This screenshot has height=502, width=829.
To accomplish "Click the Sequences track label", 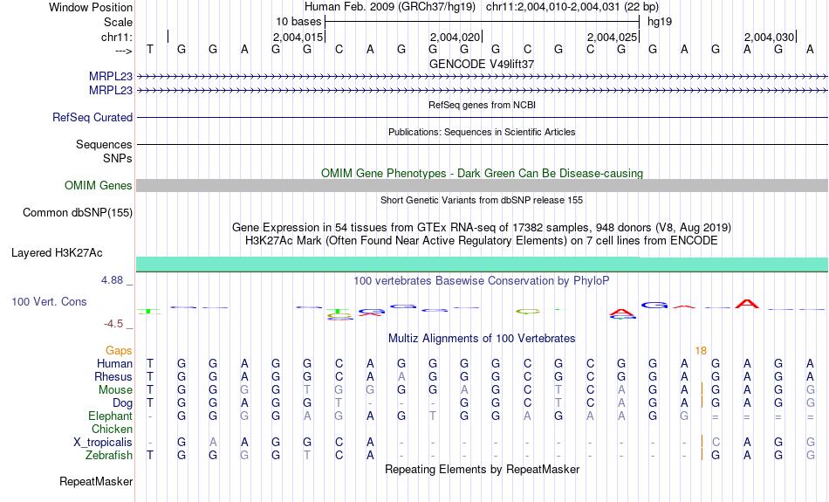I will tap(104, 144).
